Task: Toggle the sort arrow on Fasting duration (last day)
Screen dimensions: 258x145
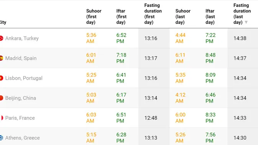Action: click(246, 22)
